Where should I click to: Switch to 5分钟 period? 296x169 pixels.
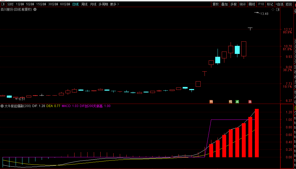(x=30, y=4)
